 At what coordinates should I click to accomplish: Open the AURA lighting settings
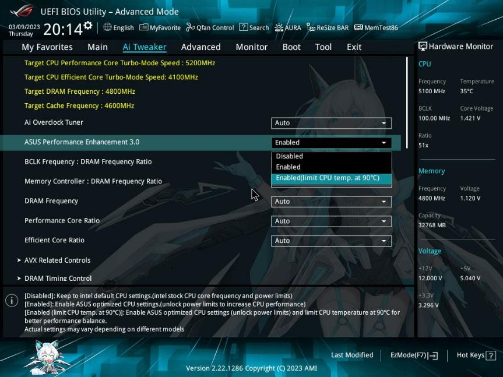[286, 27]
